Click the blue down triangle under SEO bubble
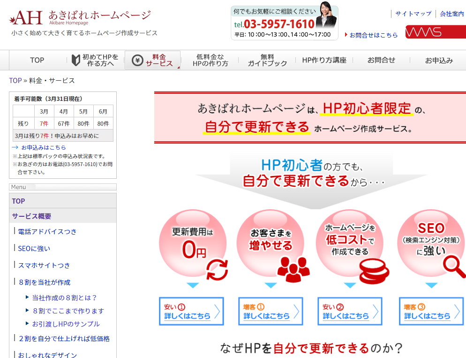Image resolution: width=466 pixels, height=358 pixels. pos(431,285)
